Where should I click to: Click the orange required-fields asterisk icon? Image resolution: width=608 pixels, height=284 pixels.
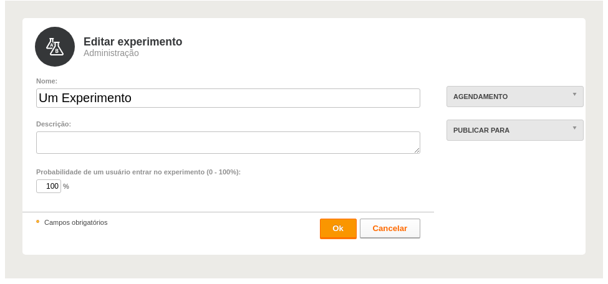pos(38,222)
